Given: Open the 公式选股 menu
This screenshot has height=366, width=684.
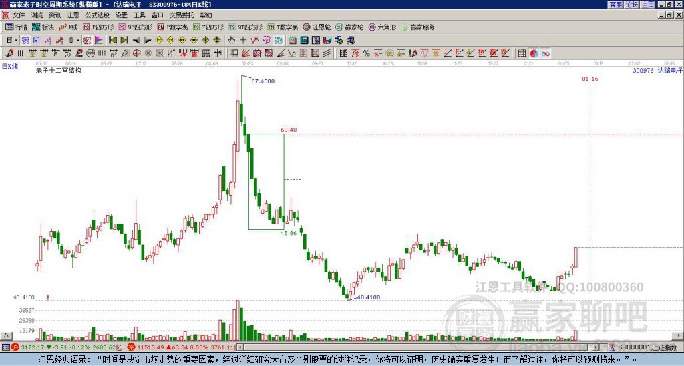Looking at the screenshot, I should pos(98,15).
